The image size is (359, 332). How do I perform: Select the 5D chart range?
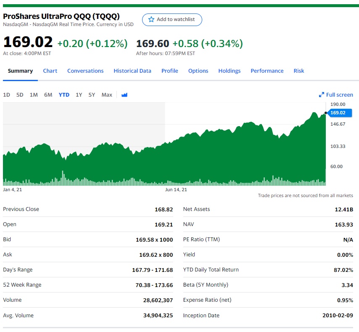click(20, 95)
